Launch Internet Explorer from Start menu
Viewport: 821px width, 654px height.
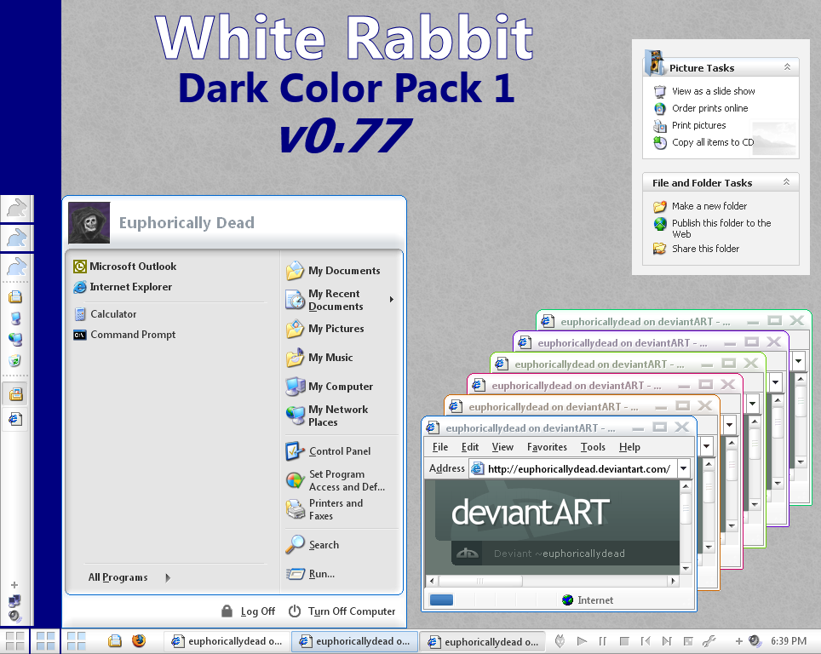point(123,287)
